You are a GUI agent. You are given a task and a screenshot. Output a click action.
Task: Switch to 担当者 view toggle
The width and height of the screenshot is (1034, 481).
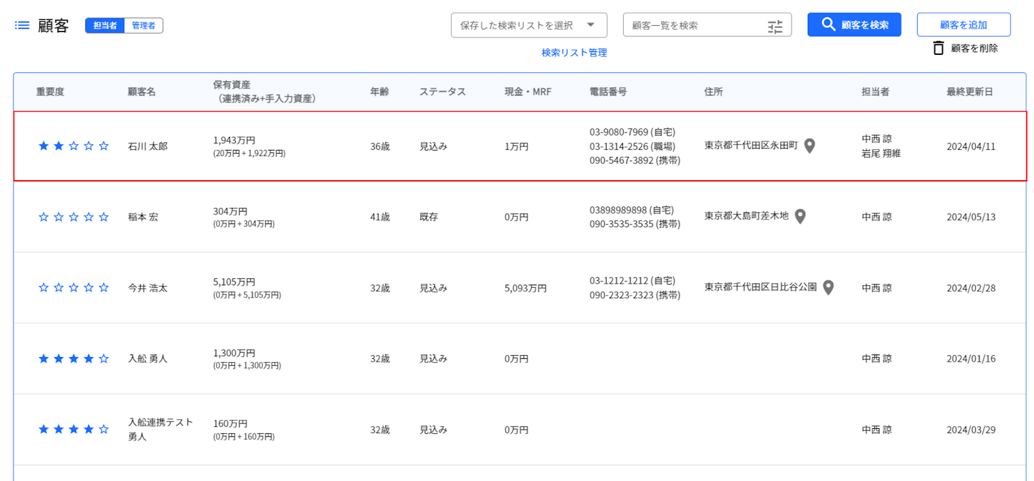click(x=105, y=25)
